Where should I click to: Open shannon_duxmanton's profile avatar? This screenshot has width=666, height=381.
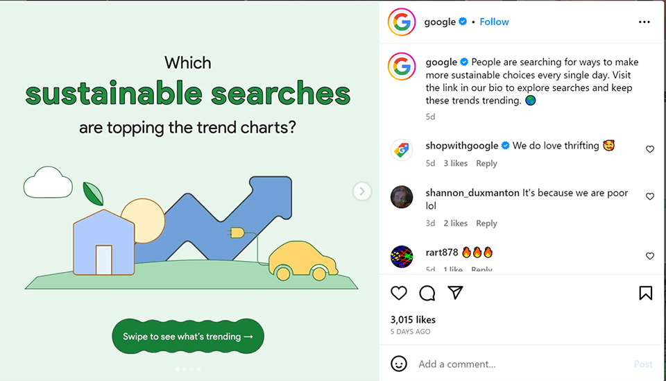[x=402, y=196]
